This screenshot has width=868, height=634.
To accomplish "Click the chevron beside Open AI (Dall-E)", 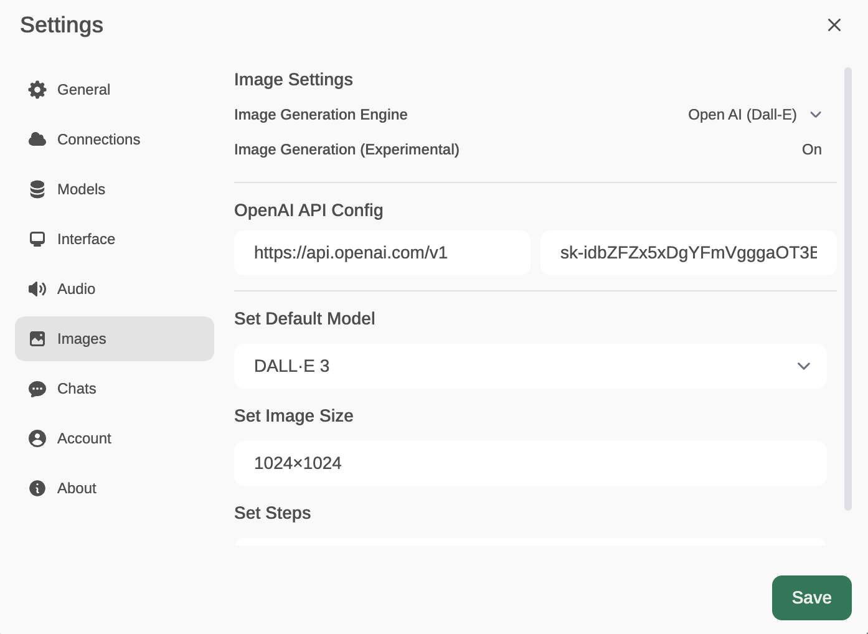I will tap(816, 115).
